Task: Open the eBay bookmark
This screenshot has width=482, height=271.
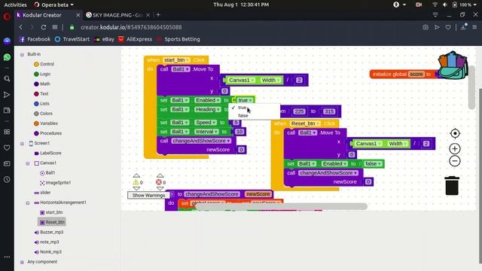Action: point(104,39)
